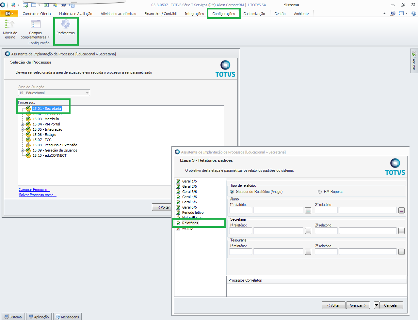Click the check icon of 15.10 - eduCONNECT
418x320 pixels.
pyautogui.click(x=28, y=155)
